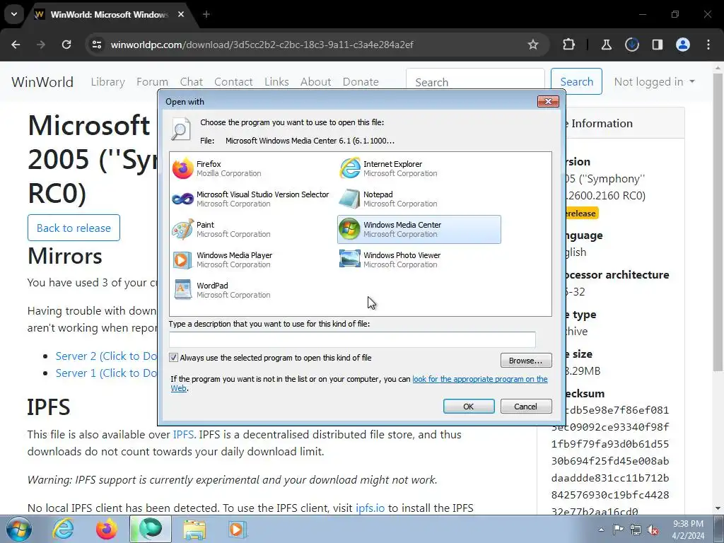Open site information icon in address bar

pyautogui.click(x=97, y=45)
